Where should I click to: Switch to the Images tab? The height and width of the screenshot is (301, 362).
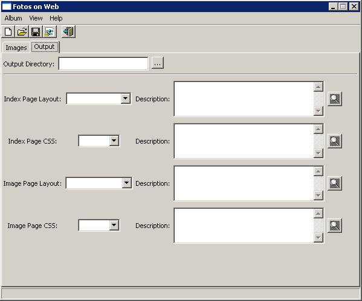[x=16, y=48]
